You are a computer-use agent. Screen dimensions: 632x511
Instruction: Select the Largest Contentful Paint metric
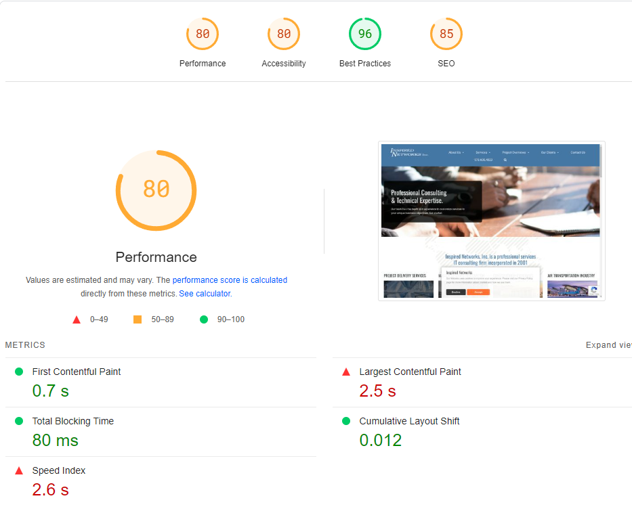[x=482, y=382]
